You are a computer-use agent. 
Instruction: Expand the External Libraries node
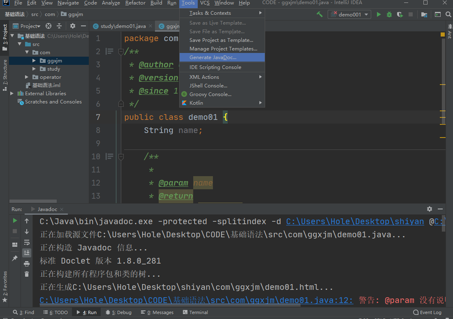[x=12, y=94]
